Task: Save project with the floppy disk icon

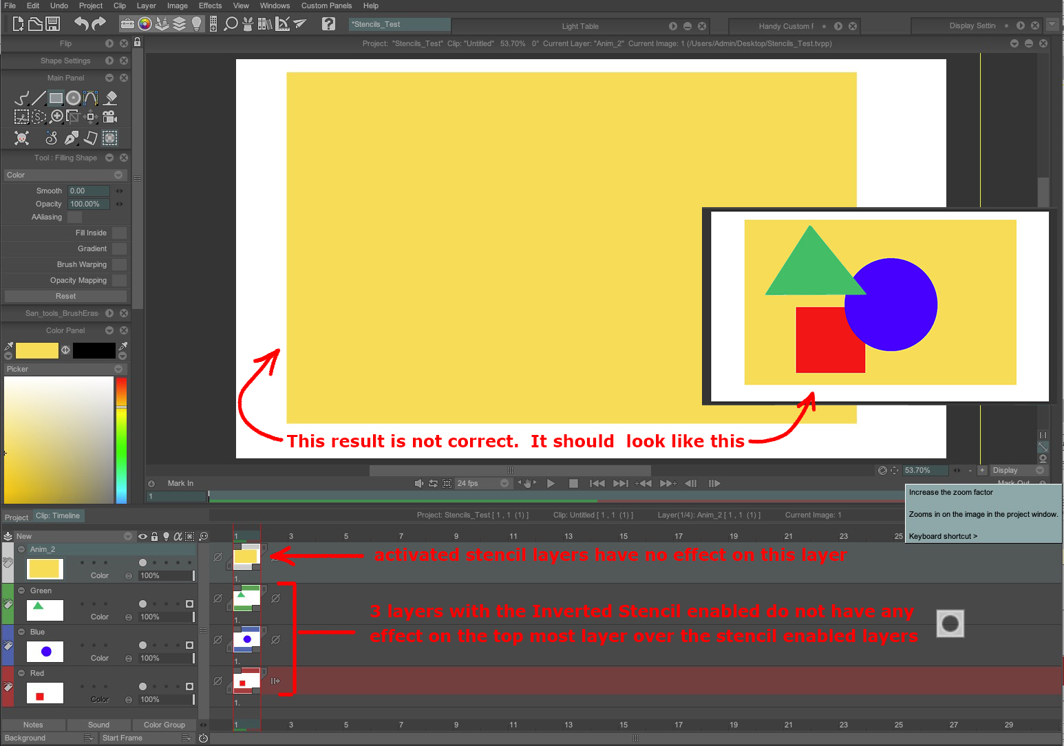Action: [52, 24]
